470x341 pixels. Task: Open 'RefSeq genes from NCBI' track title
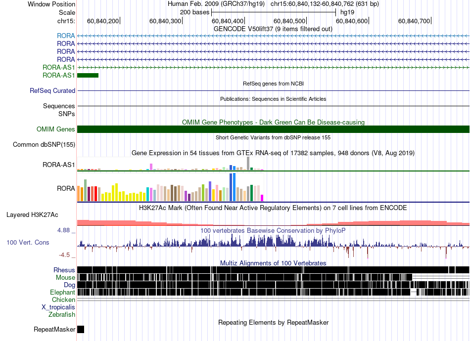(x=273, y=84)
